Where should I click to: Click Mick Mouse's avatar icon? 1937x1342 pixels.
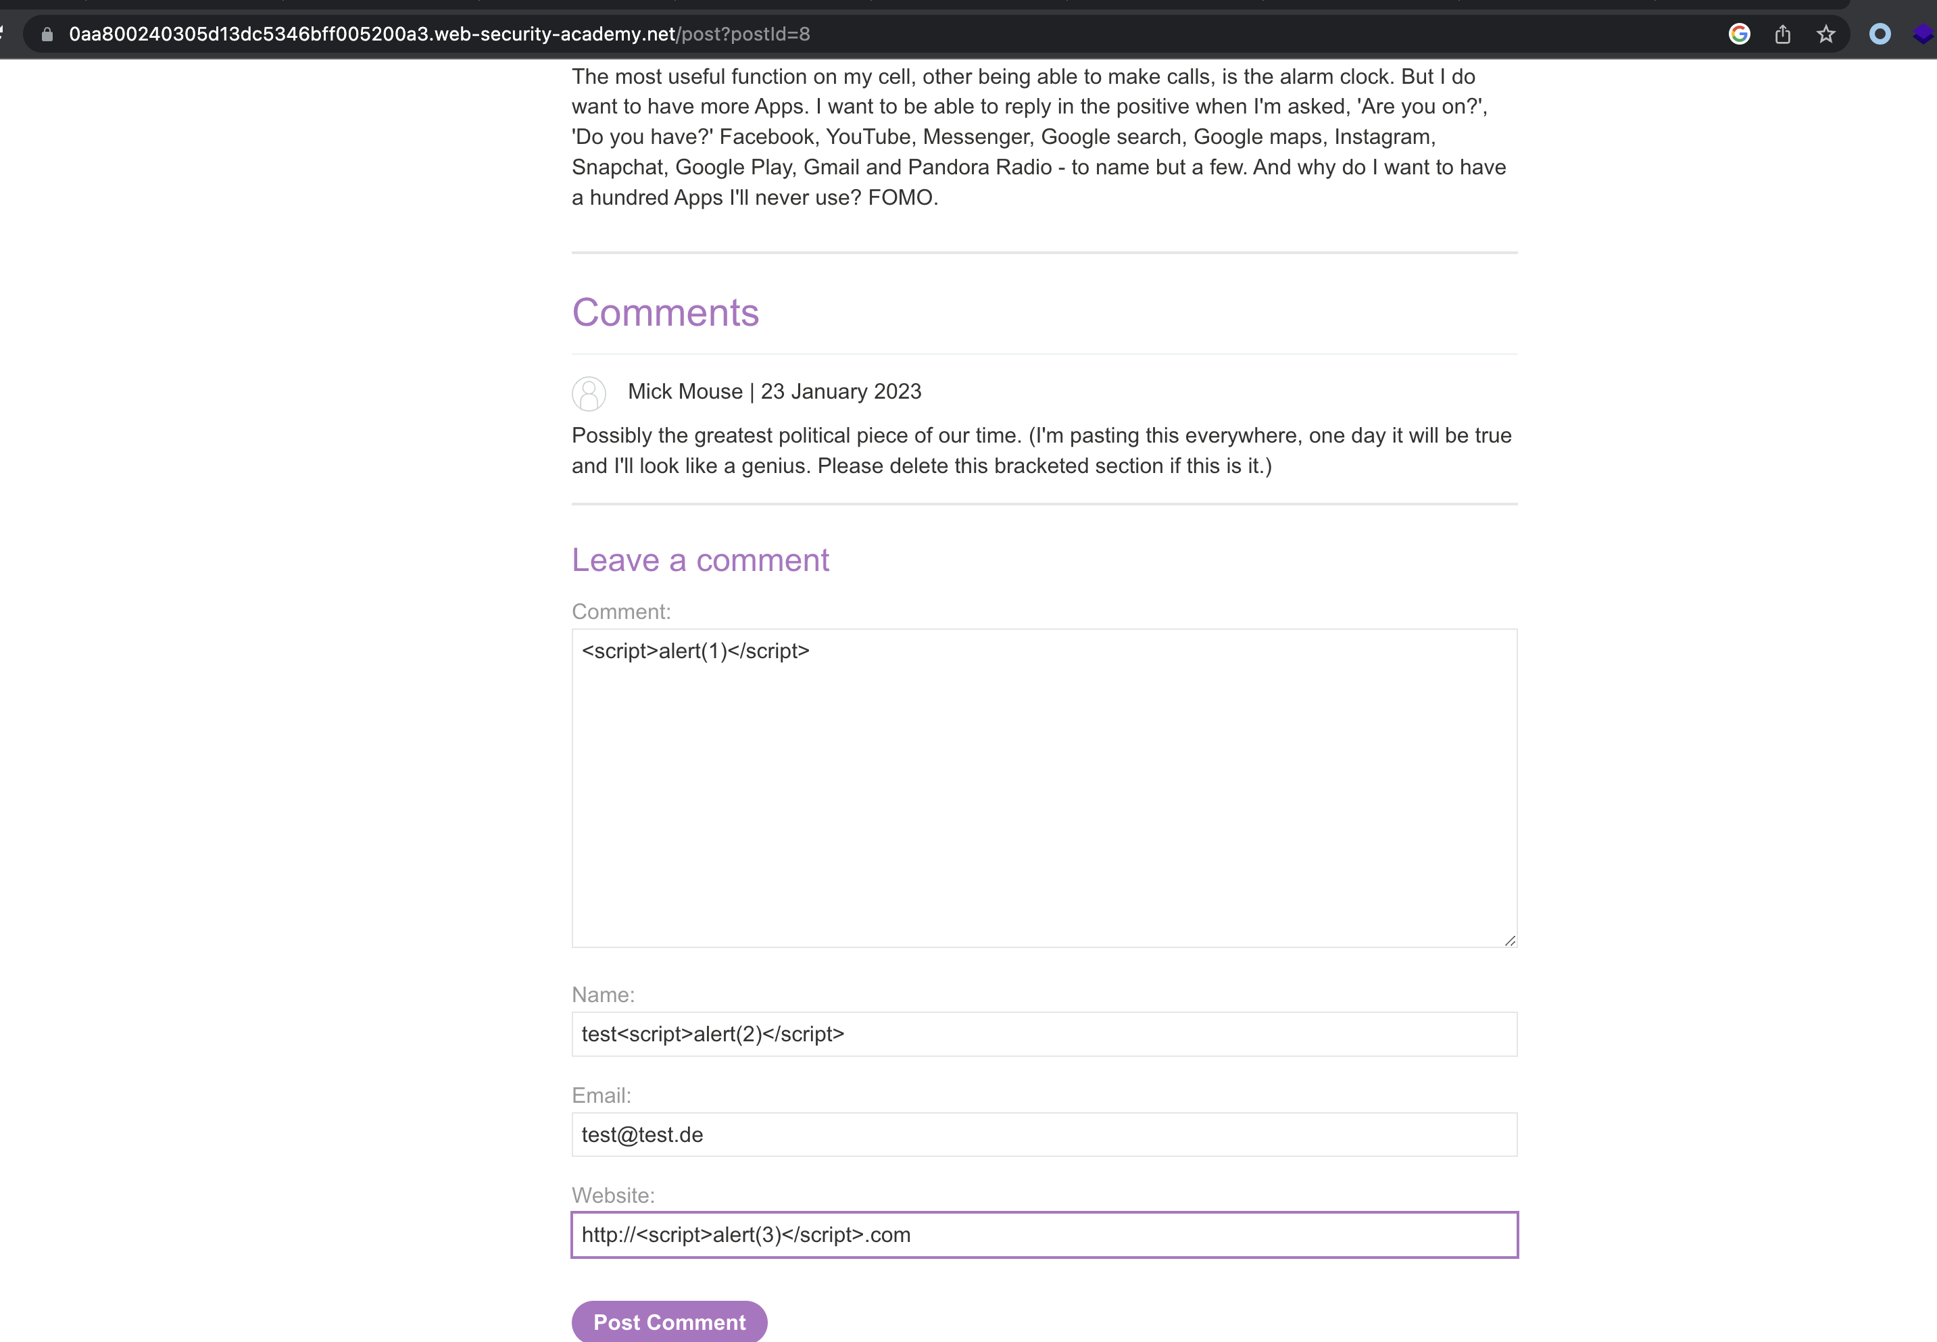click(589, 393)
